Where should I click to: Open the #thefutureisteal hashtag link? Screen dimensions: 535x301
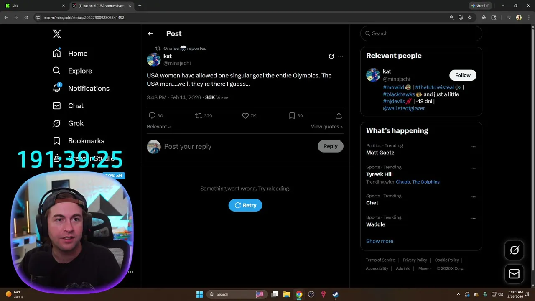(x=434, y=87)
